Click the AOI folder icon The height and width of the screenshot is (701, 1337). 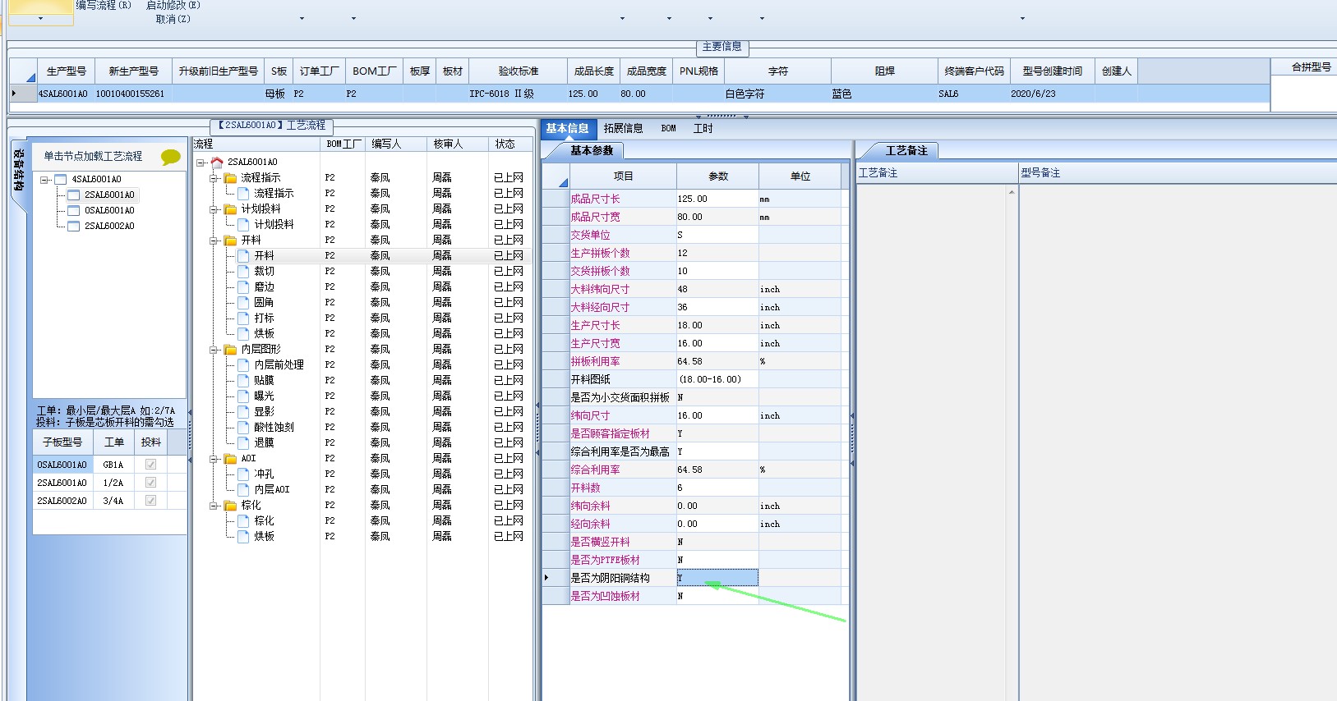(231, 459)
